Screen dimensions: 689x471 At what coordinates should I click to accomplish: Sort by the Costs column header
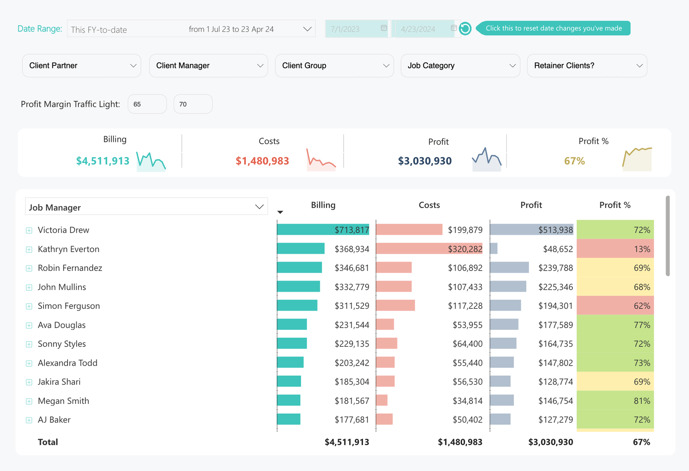(429, 205)
